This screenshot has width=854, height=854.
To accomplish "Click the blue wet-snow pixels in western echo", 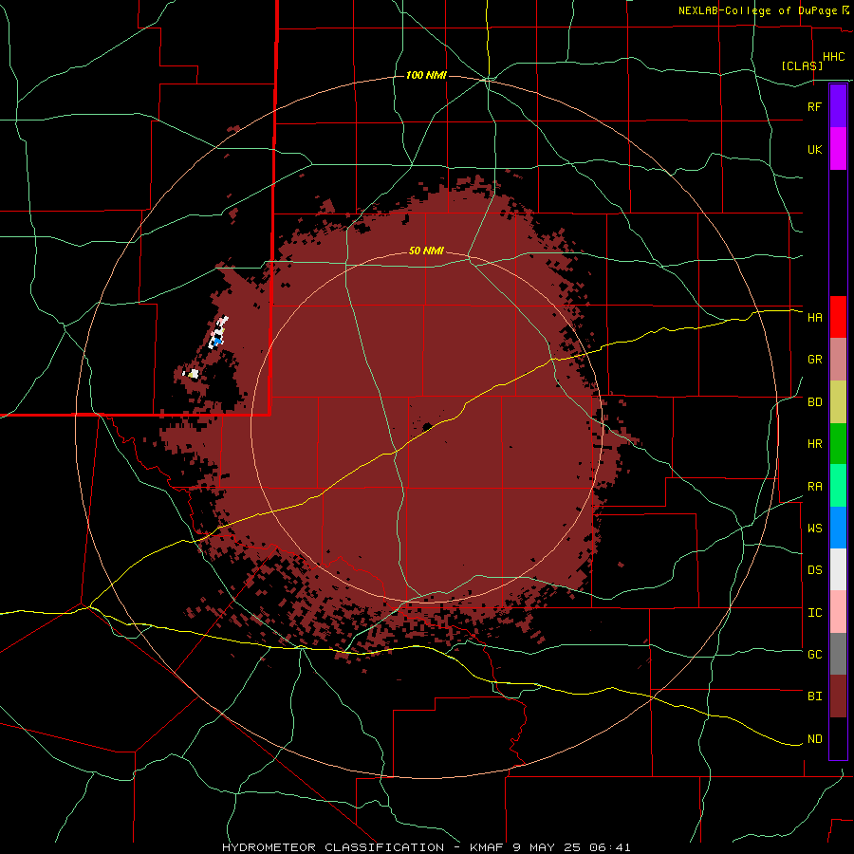I will (x=217, y=341).
